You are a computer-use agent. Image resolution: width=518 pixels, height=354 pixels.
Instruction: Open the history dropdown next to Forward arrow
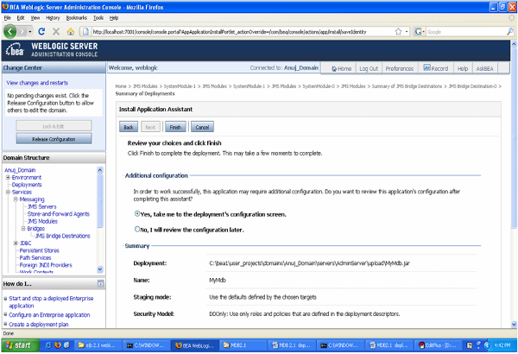click(30, 32)
